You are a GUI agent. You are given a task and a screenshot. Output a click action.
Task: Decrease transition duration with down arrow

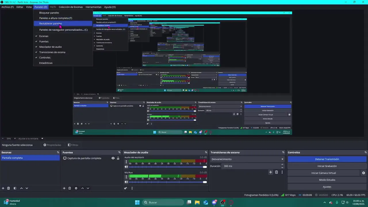coord(282,167)
